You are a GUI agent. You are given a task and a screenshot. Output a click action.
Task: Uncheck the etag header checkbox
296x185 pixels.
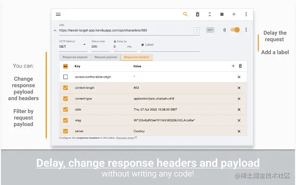click(x=66, y=120)
